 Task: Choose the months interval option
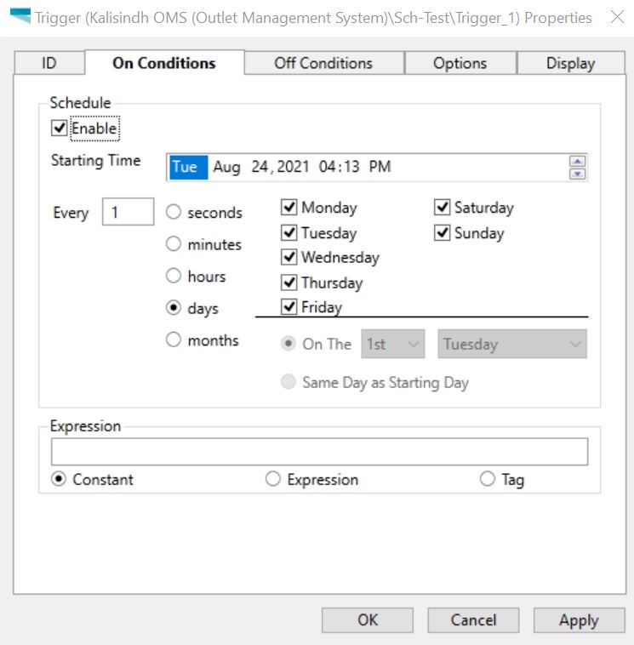pyautogui.click(x=174, y=340)
